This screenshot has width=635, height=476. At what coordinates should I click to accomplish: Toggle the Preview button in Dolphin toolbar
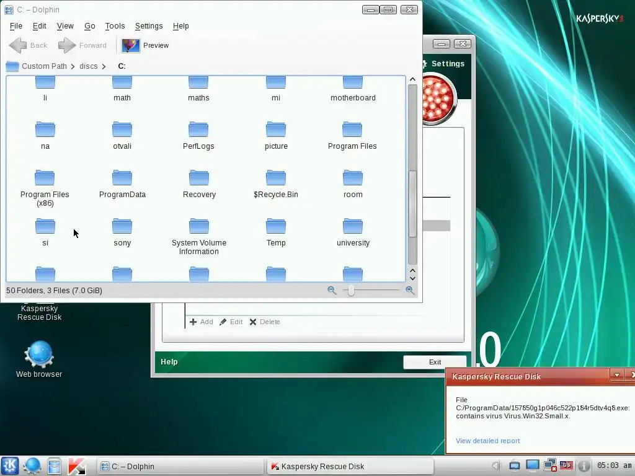pyautogui.click(x=145, y=45)
